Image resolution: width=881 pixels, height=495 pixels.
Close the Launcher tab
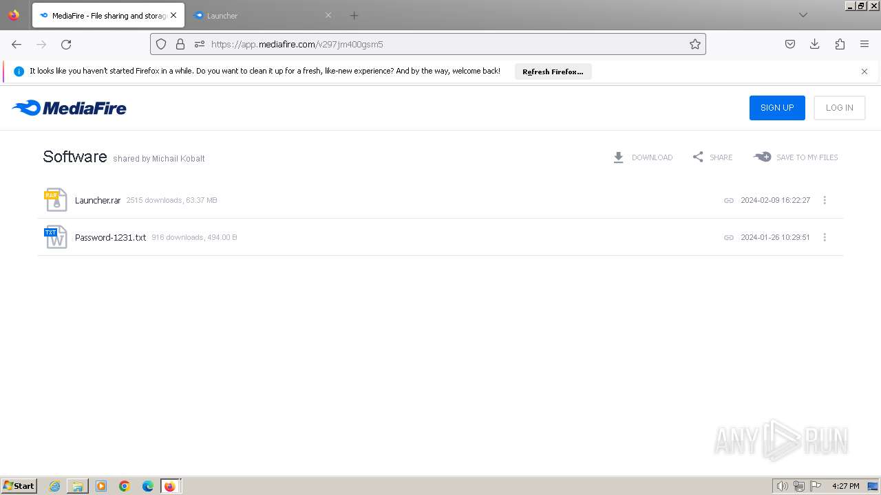[328, 15]
